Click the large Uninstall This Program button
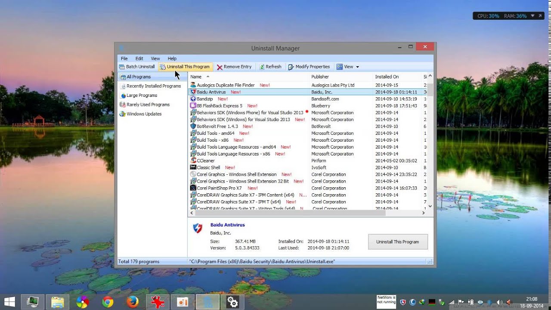551x310 pixels. point(398,242)
